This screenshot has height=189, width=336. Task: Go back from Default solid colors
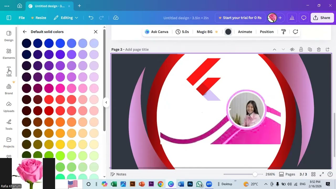[25, 32]
